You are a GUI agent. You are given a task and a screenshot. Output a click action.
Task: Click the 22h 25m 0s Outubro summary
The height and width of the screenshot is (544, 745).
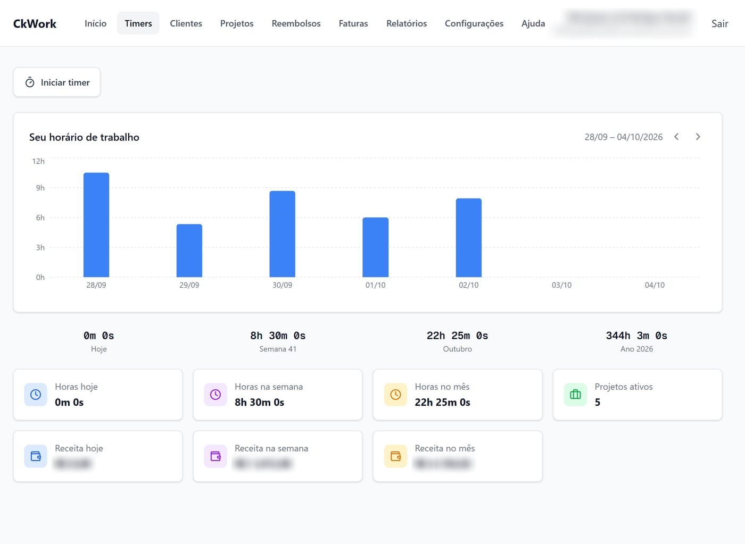[x=458, y=341]
